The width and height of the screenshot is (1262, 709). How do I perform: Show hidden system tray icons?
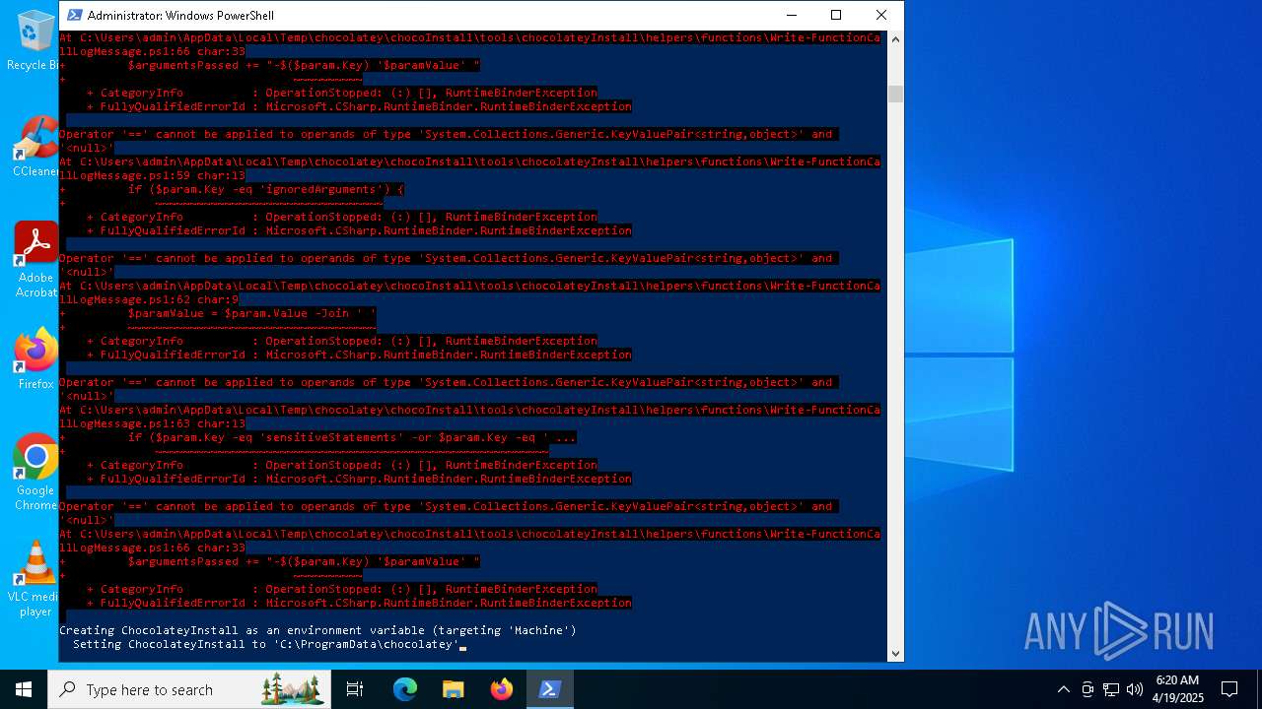(x=1063, y=689)
